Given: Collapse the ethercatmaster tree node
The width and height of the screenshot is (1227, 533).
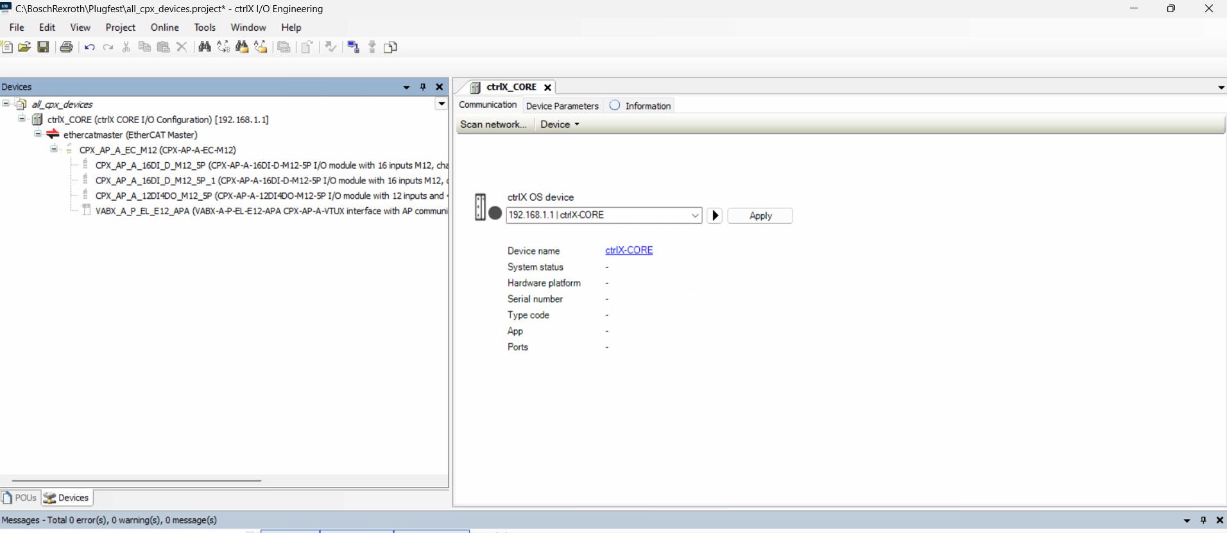Looking at the screenshot, I should (x=38, y=134).
